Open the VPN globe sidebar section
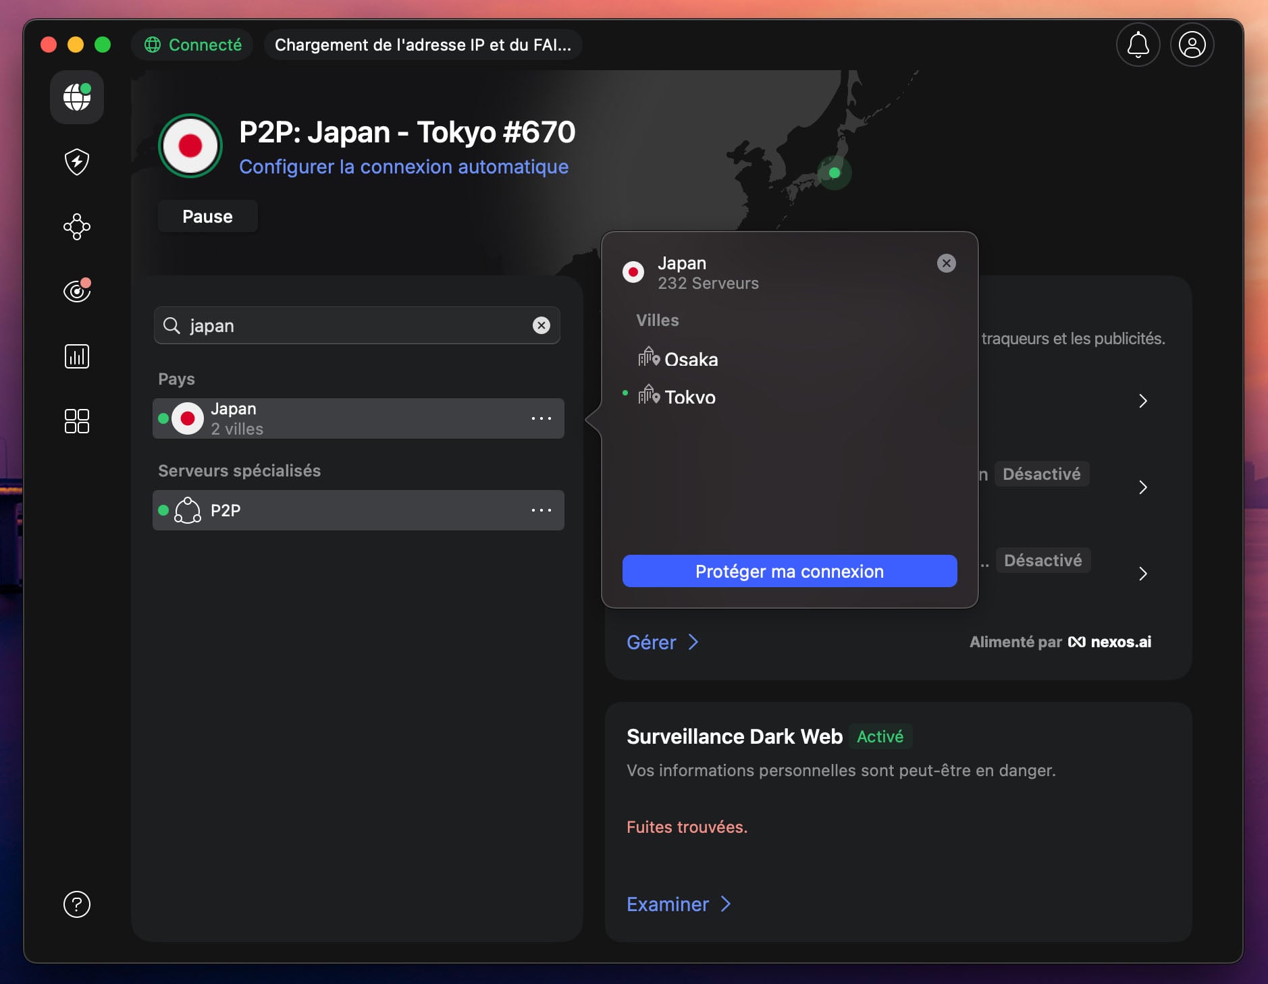The width and height of the screenshot is (1268, 984). pyautogui.click(x=76, y=97)
